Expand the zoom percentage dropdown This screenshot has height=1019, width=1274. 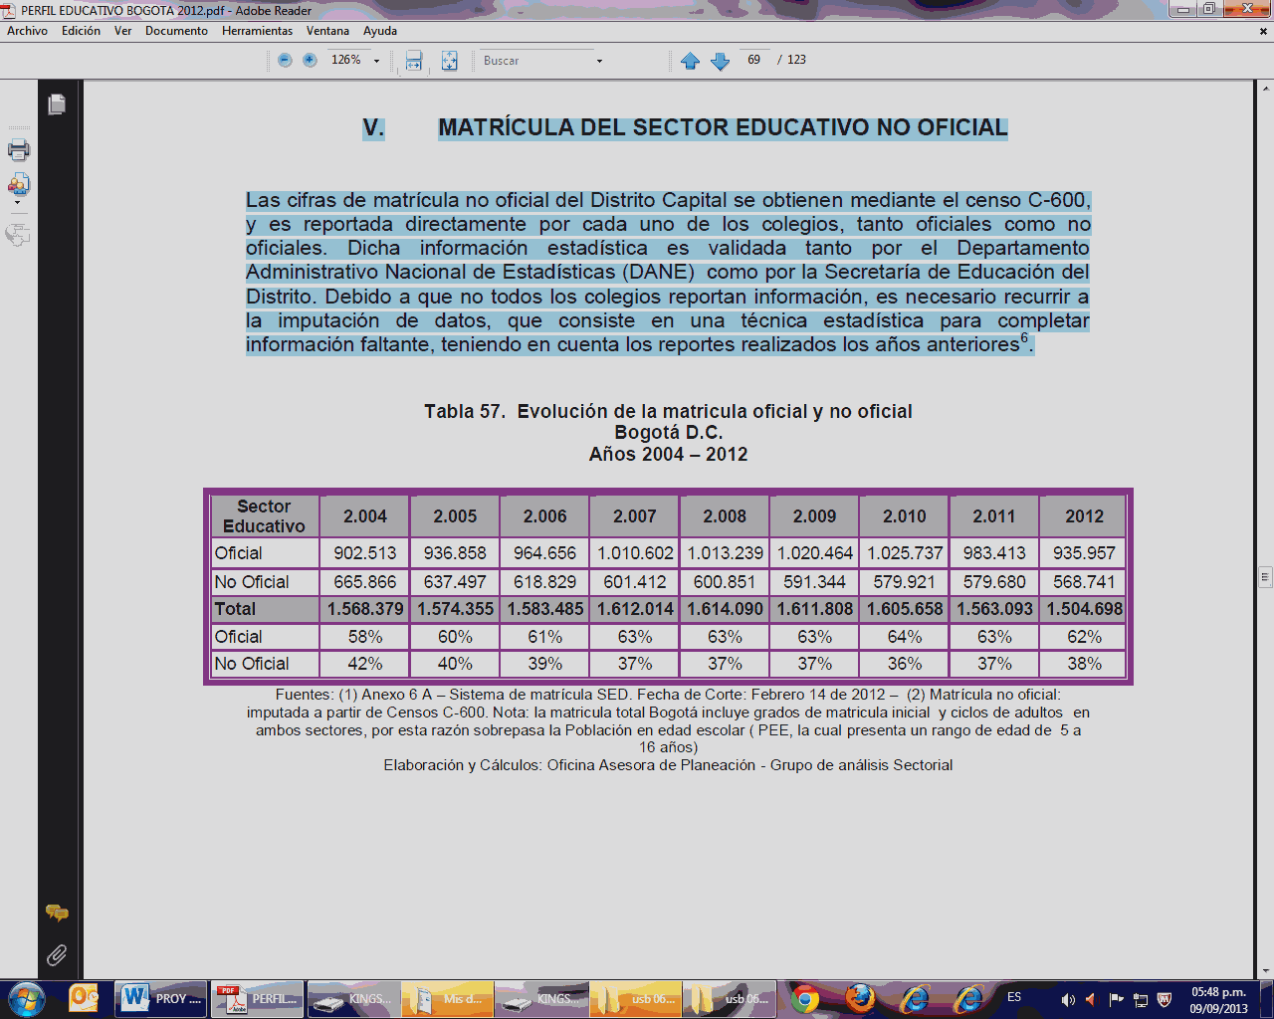click(376, 61)
